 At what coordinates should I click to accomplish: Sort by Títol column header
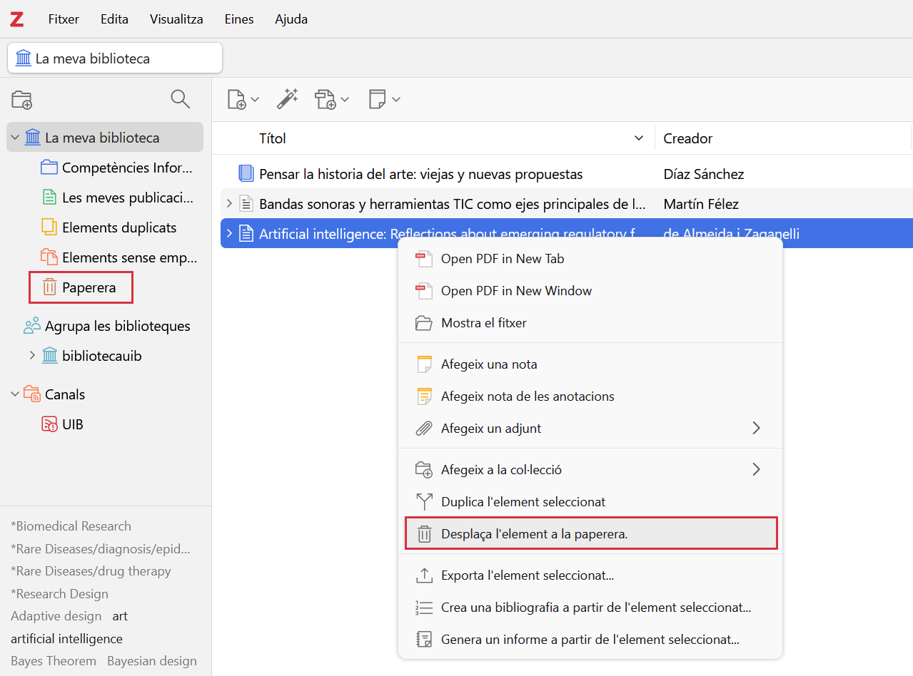273,138
